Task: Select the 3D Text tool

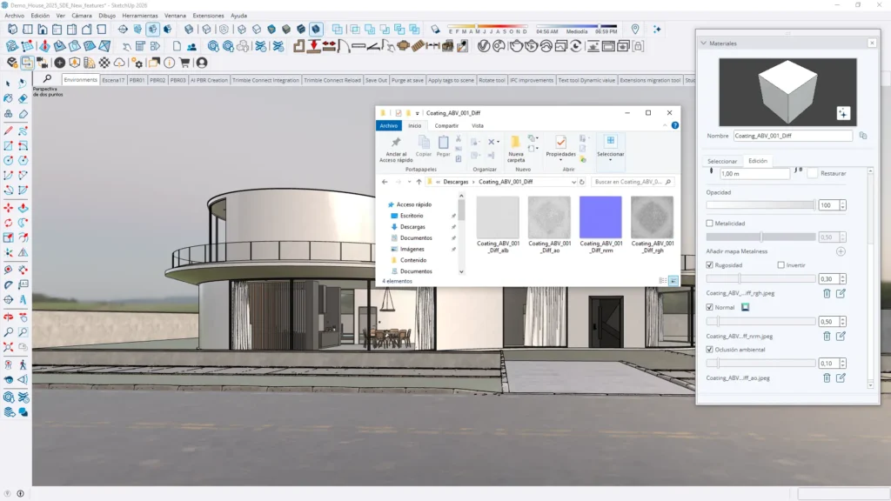Action: [23, 299]
